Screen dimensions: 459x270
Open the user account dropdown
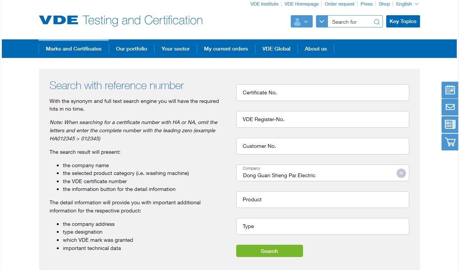click(x=301, y=22)
